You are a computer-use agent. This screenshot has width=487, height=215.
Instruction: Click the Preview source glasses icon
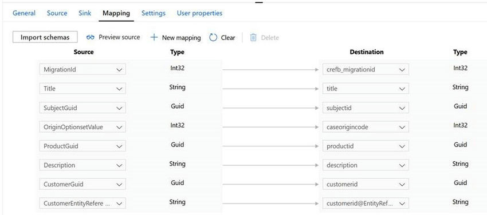(91, 38)
